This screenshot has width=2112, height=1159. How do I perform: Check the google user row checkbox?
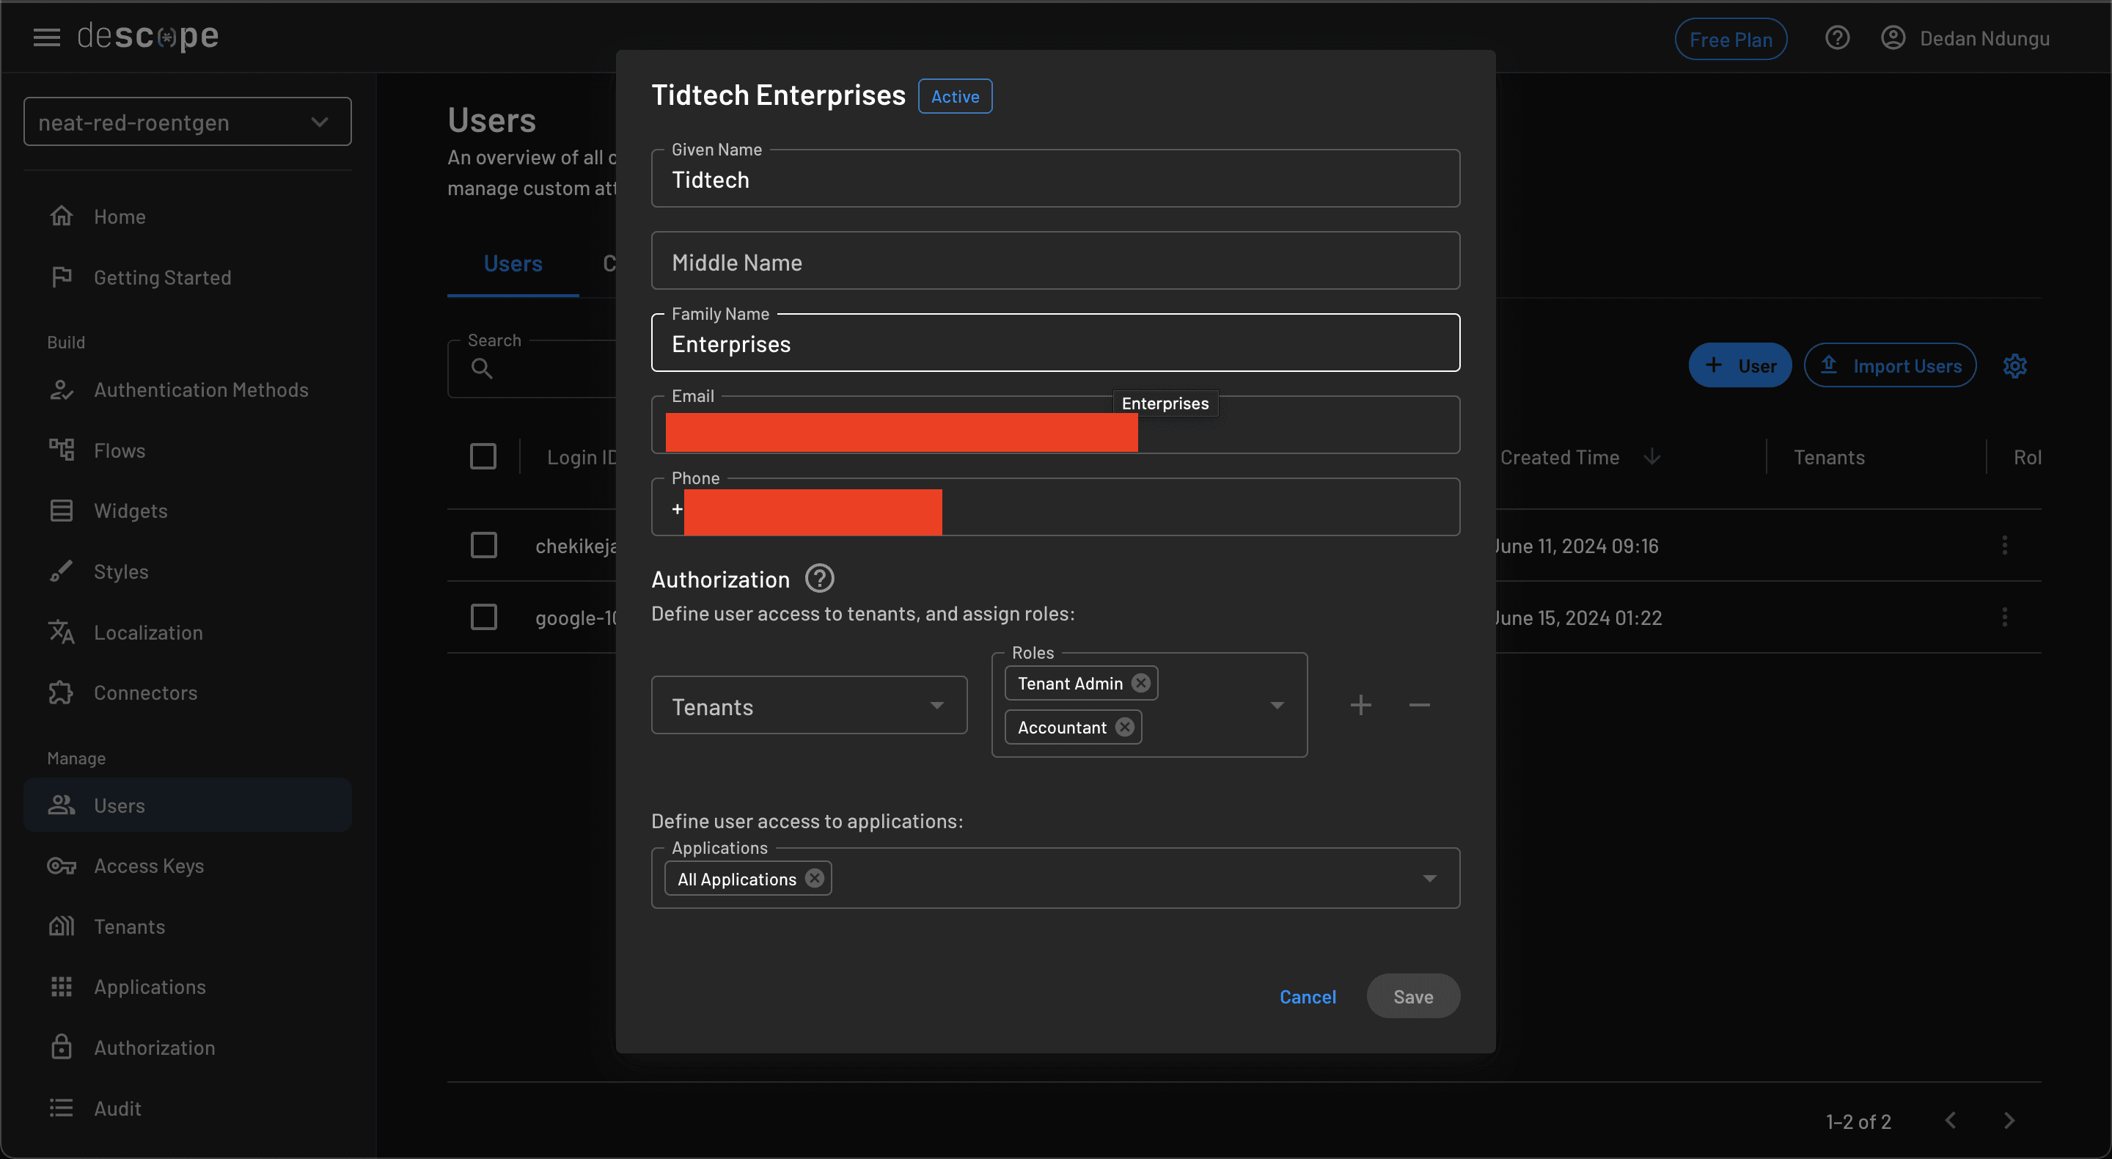483,617
